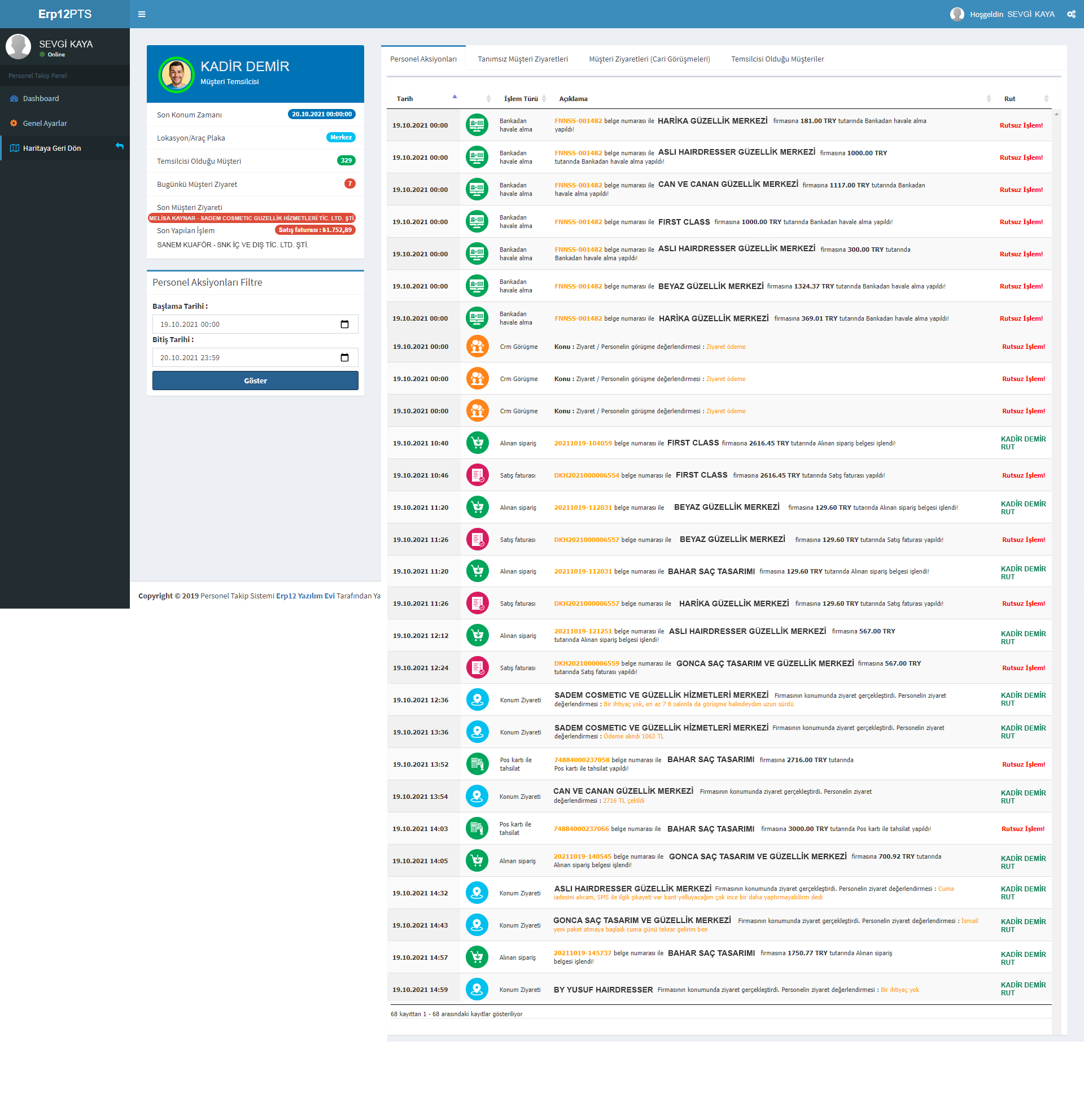Image resolution: width=1084 pixels, height=1093 pixels.
Task: Open calendar picker for Başlama Tarihi
Action: pos(344,324)
